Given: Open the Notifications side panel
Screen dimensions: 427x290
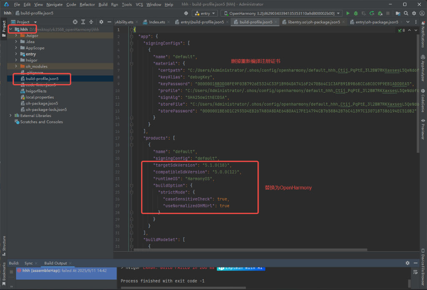Looking at the screenshot, I should (x=423, y=37).
